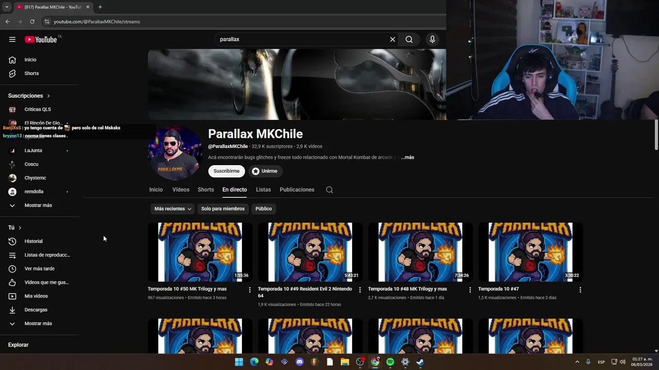Switch to the Publicaciones tab
This screenshot has height=370, width=659.
click(x=297, y=190)
